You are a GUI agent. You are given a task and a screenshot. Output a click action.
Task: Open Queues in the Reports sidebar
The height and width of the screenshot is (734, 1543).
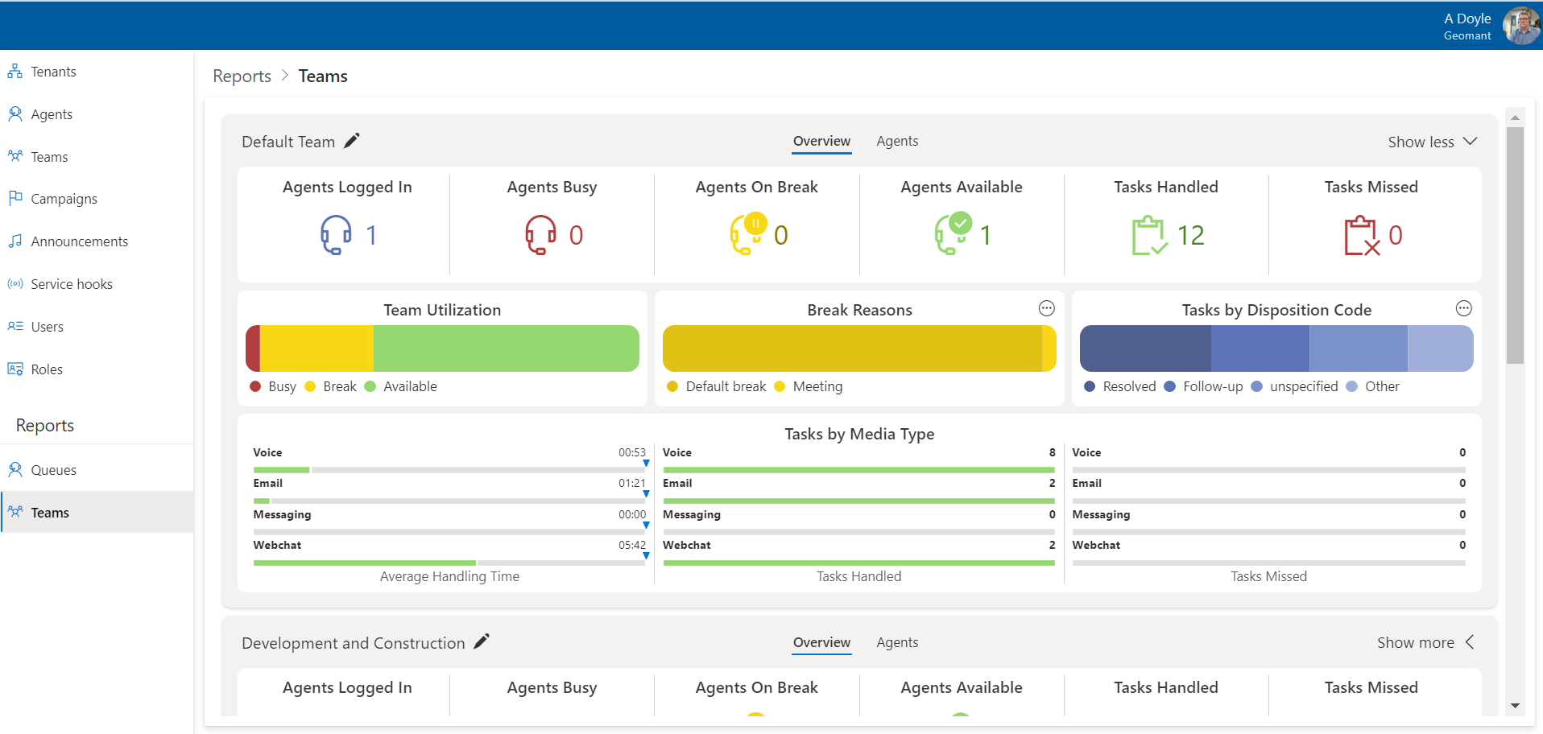pyautogui.click(x=53, y=470)
